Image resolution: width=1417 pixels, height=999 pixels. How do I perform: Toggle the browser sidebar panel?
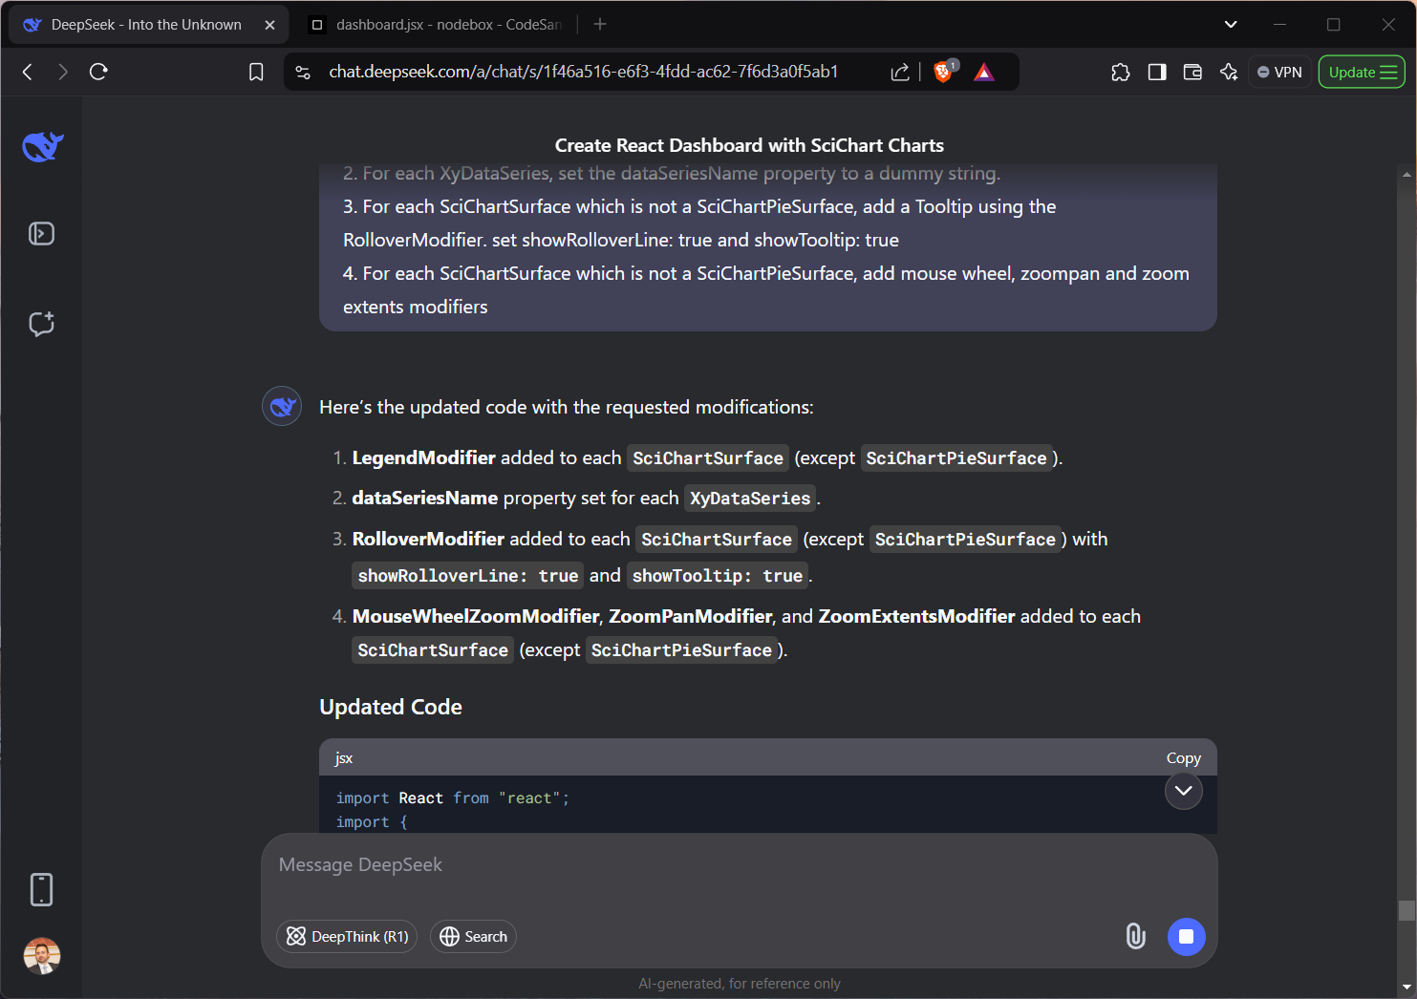(1157, 72)
